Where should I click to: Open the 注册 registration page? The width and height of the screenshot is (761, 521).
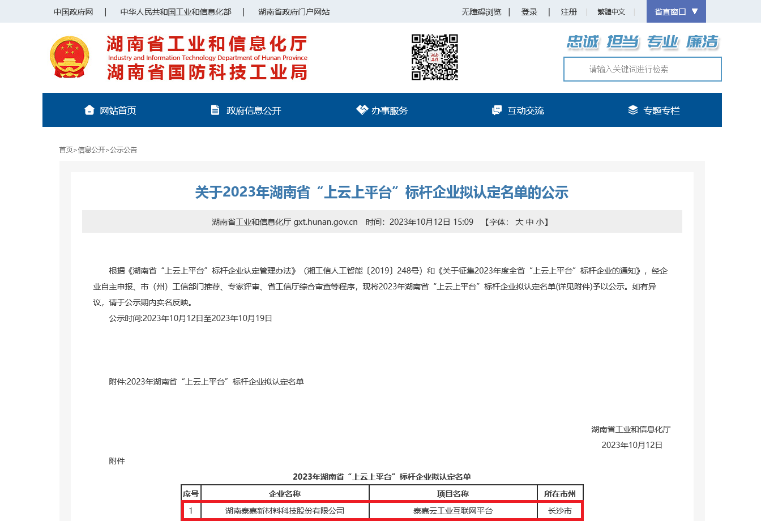click(568, 11)
